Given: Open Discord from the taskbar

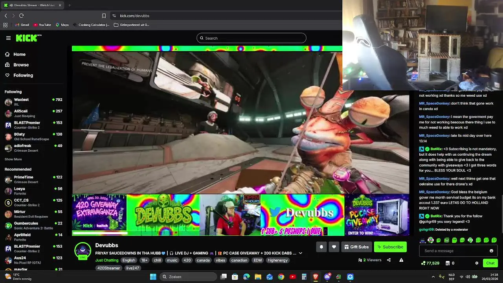Looking at the screenshot, I should tap(327, 277).
